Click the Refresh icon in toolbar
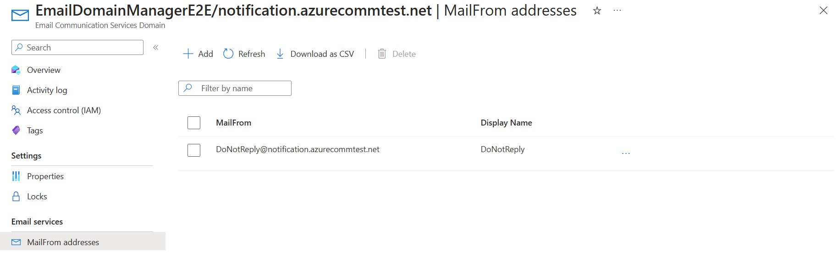This screenshot has height=263, width=838. (228, 54)
